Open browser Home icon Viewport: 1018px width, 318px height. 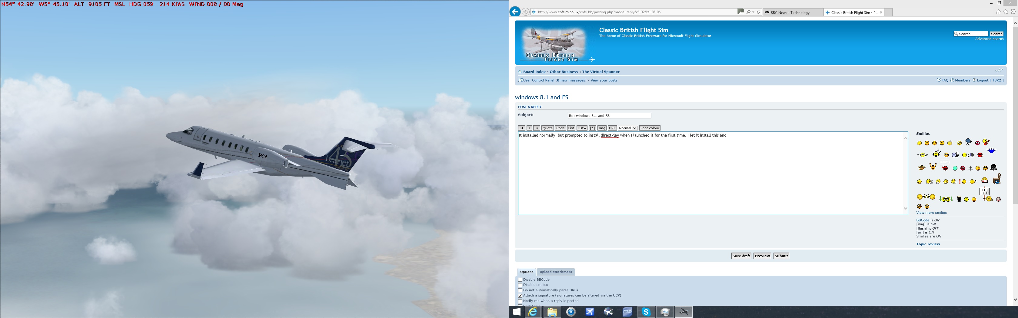tap(998, 12)
